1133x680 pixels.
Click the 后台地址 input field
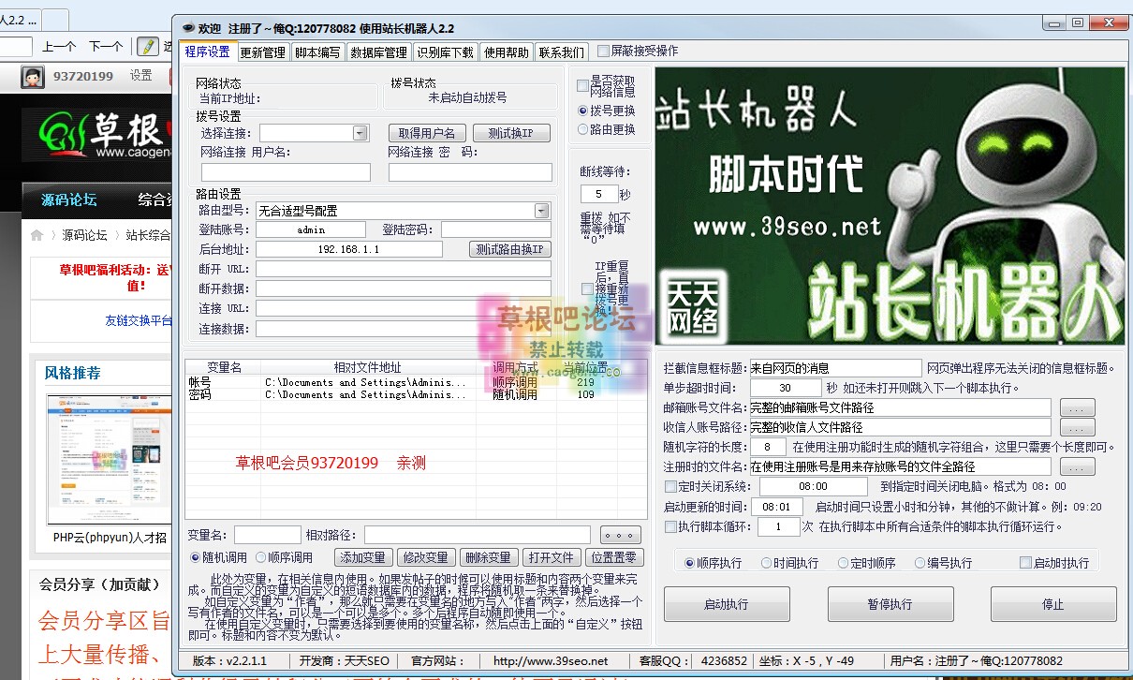pos(348,249)
